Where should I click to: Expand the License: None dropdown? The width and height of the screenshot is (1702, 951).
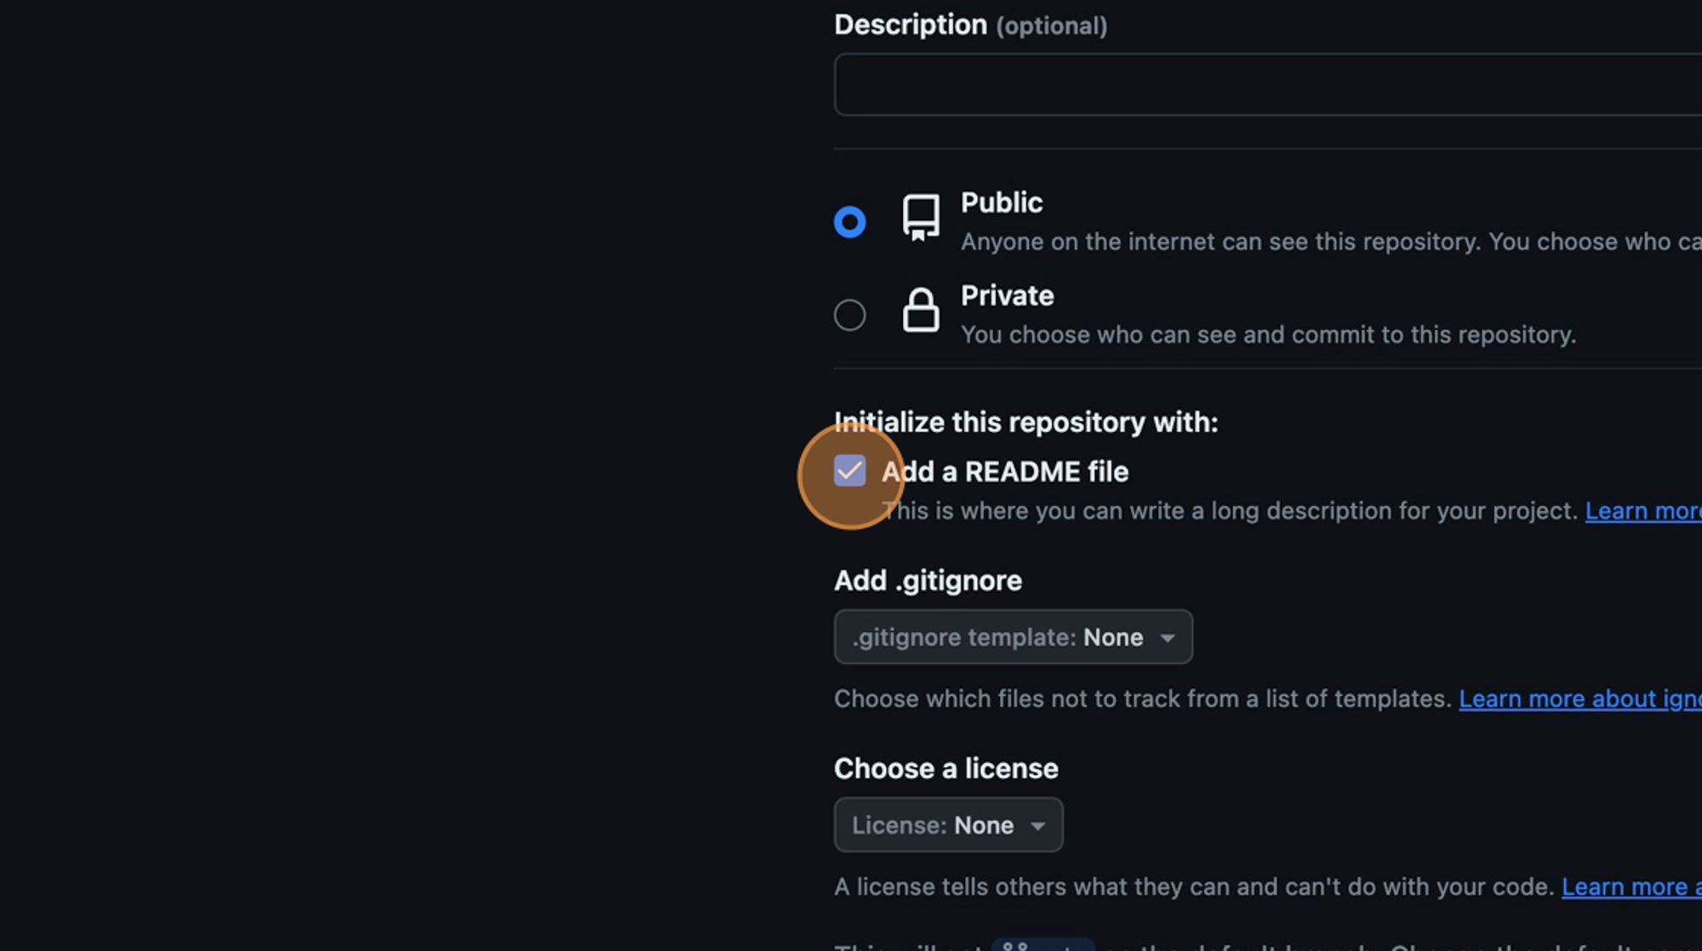[948, 824]
